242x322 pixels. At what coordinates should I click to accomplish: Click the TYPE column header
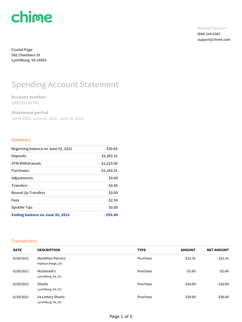(x=141, y=250)
